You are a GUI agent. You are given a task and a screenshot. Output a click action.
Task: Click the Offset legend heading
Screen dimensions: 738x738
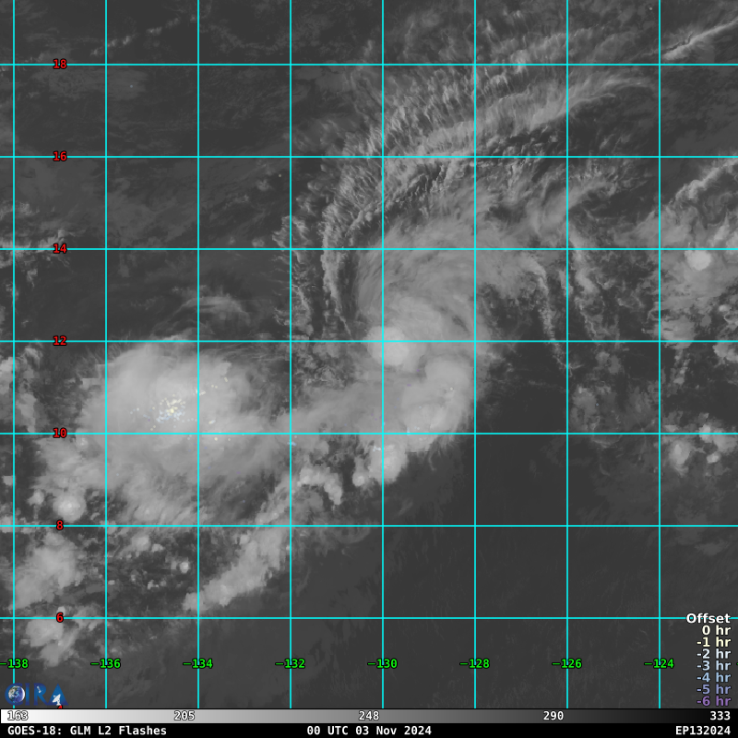[x=708, y=618]
